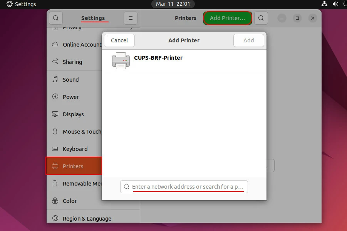Open system tray volume icon menu

pyautogui.click(x=335, y=4)
